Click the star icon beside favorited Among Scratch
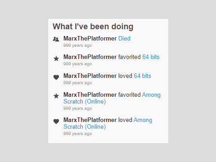Screen dimensions: 216x162 coord(56,96)
